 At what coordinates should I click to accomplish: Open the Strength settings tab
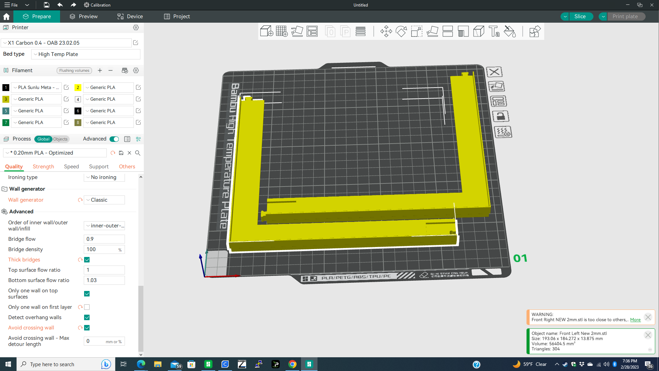43,167
